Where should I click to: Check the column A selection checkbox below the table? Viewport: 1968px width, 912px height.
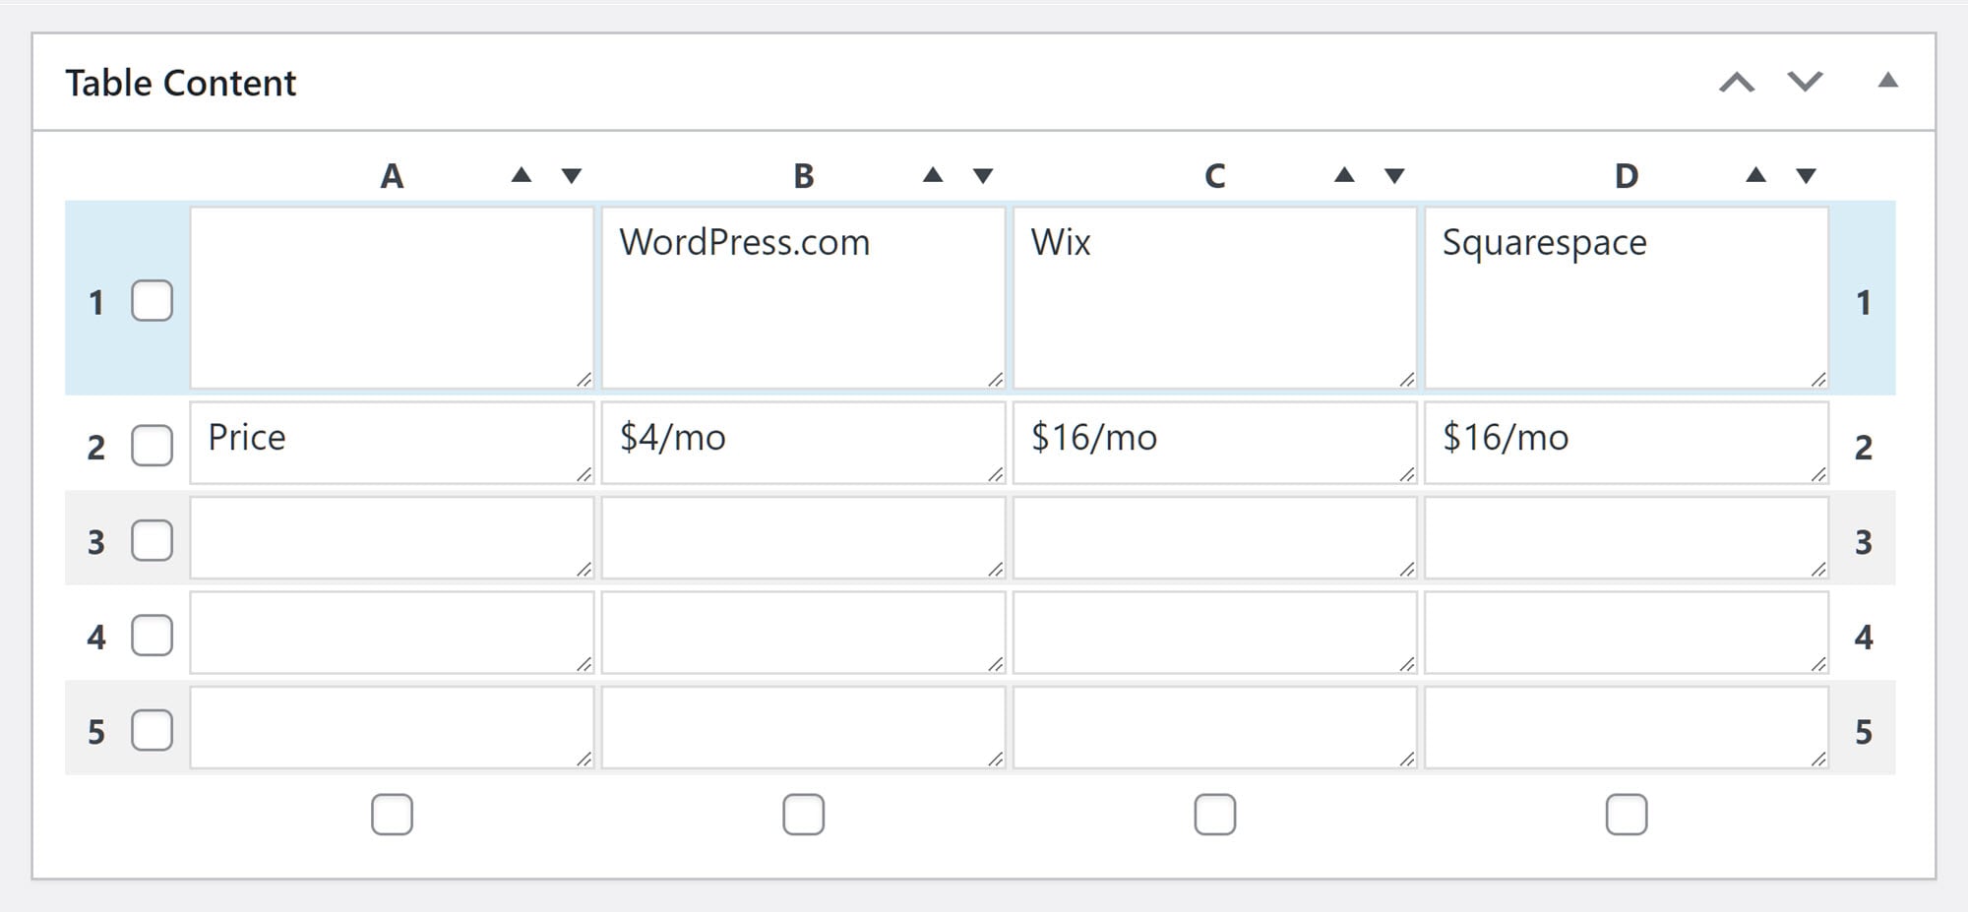(392, 814)
